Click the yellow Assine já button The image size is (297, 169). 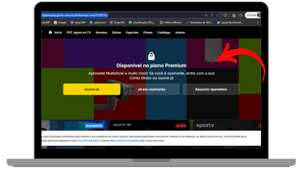[x=92, y=89]
